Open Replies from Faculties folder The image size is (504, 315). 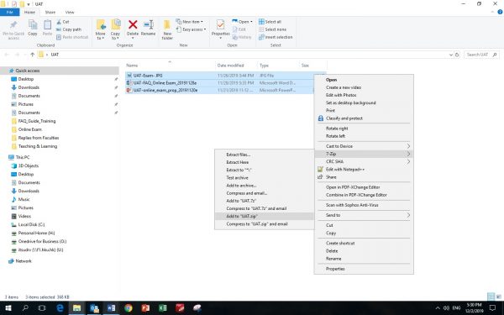pyautogui.click(x=39, y=138)
